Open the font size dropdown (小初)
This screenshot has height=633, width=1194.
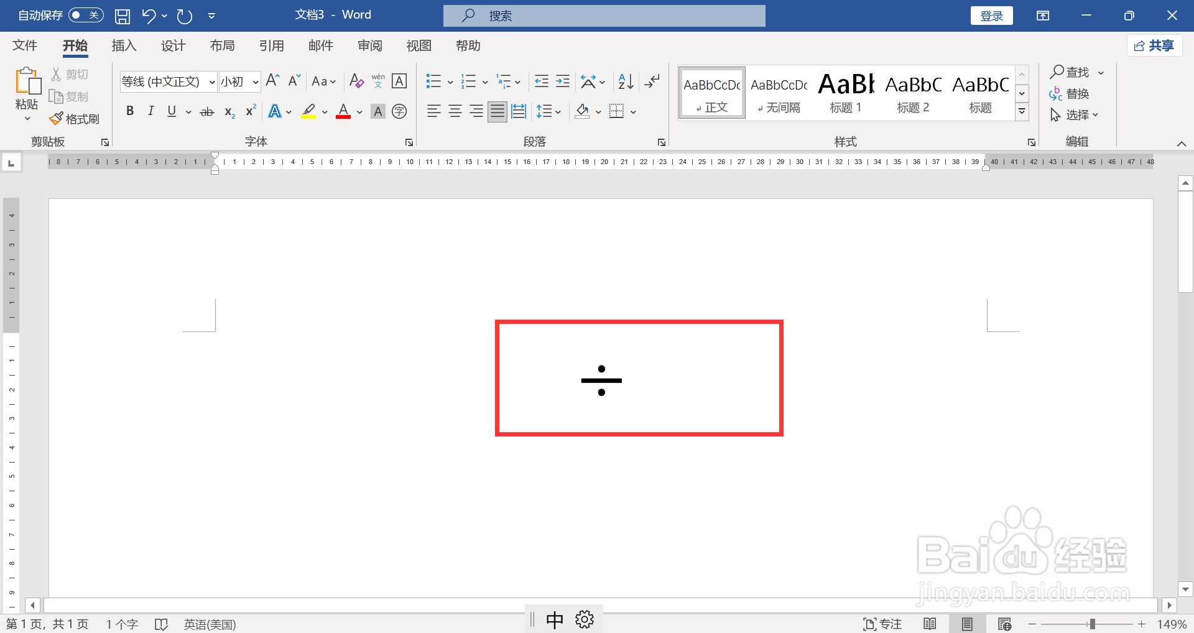[x=256, y=82]
